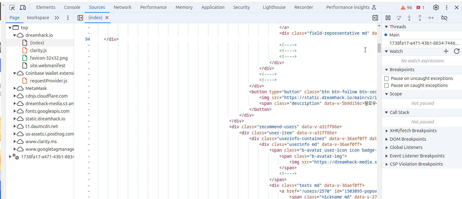
Task: Collapse the top frame node
Action: click(x=10, y=28)
